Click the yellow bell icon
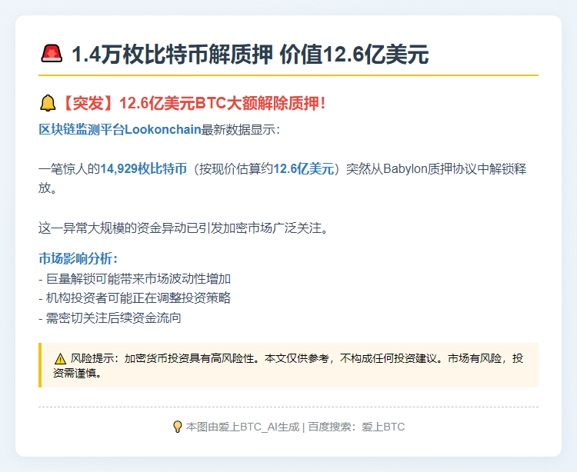Image resolution: width=577 pixels, height=472 pixels. (x=48, y=103)
